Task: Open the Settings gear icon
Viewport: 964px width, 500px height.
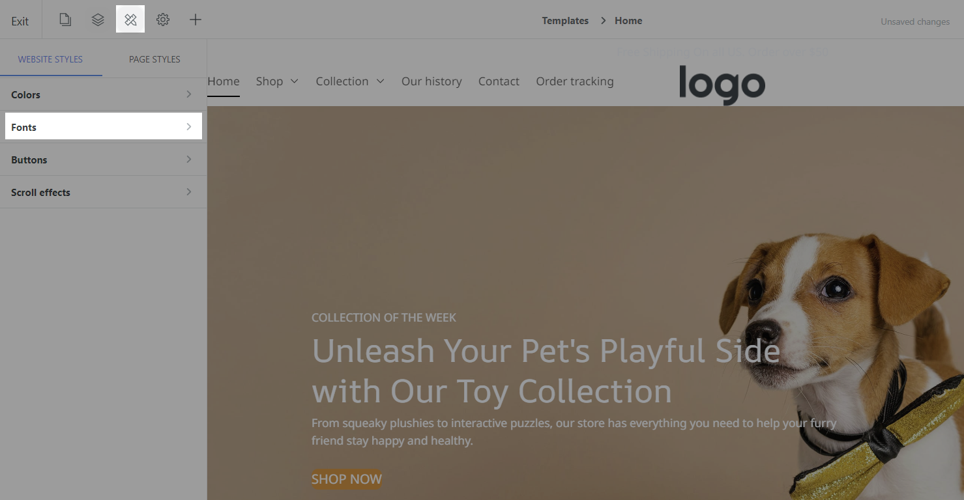Action: [163, 20]
